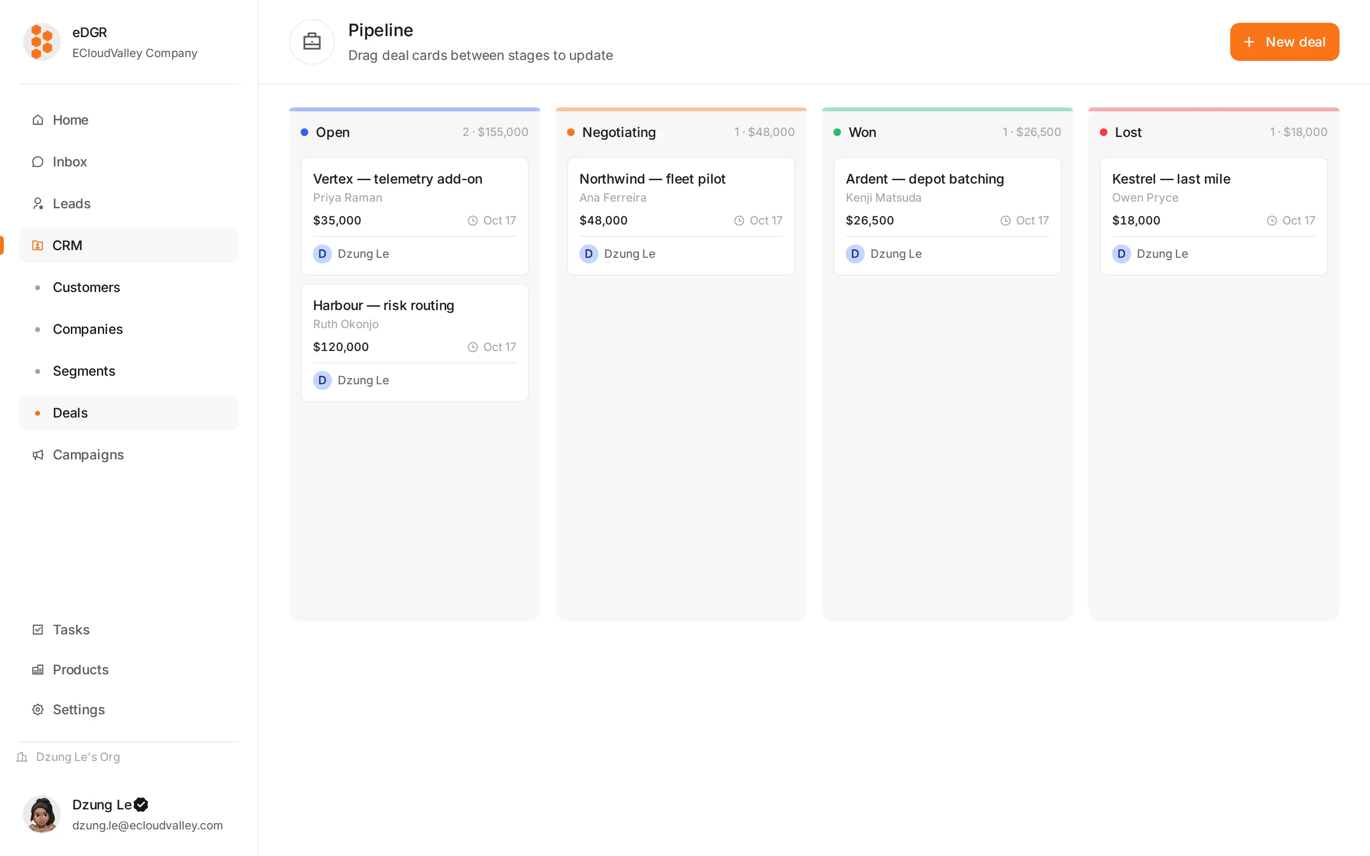Go to Home in the sidebar
The image size is (1370, 856).
[128, 120]
